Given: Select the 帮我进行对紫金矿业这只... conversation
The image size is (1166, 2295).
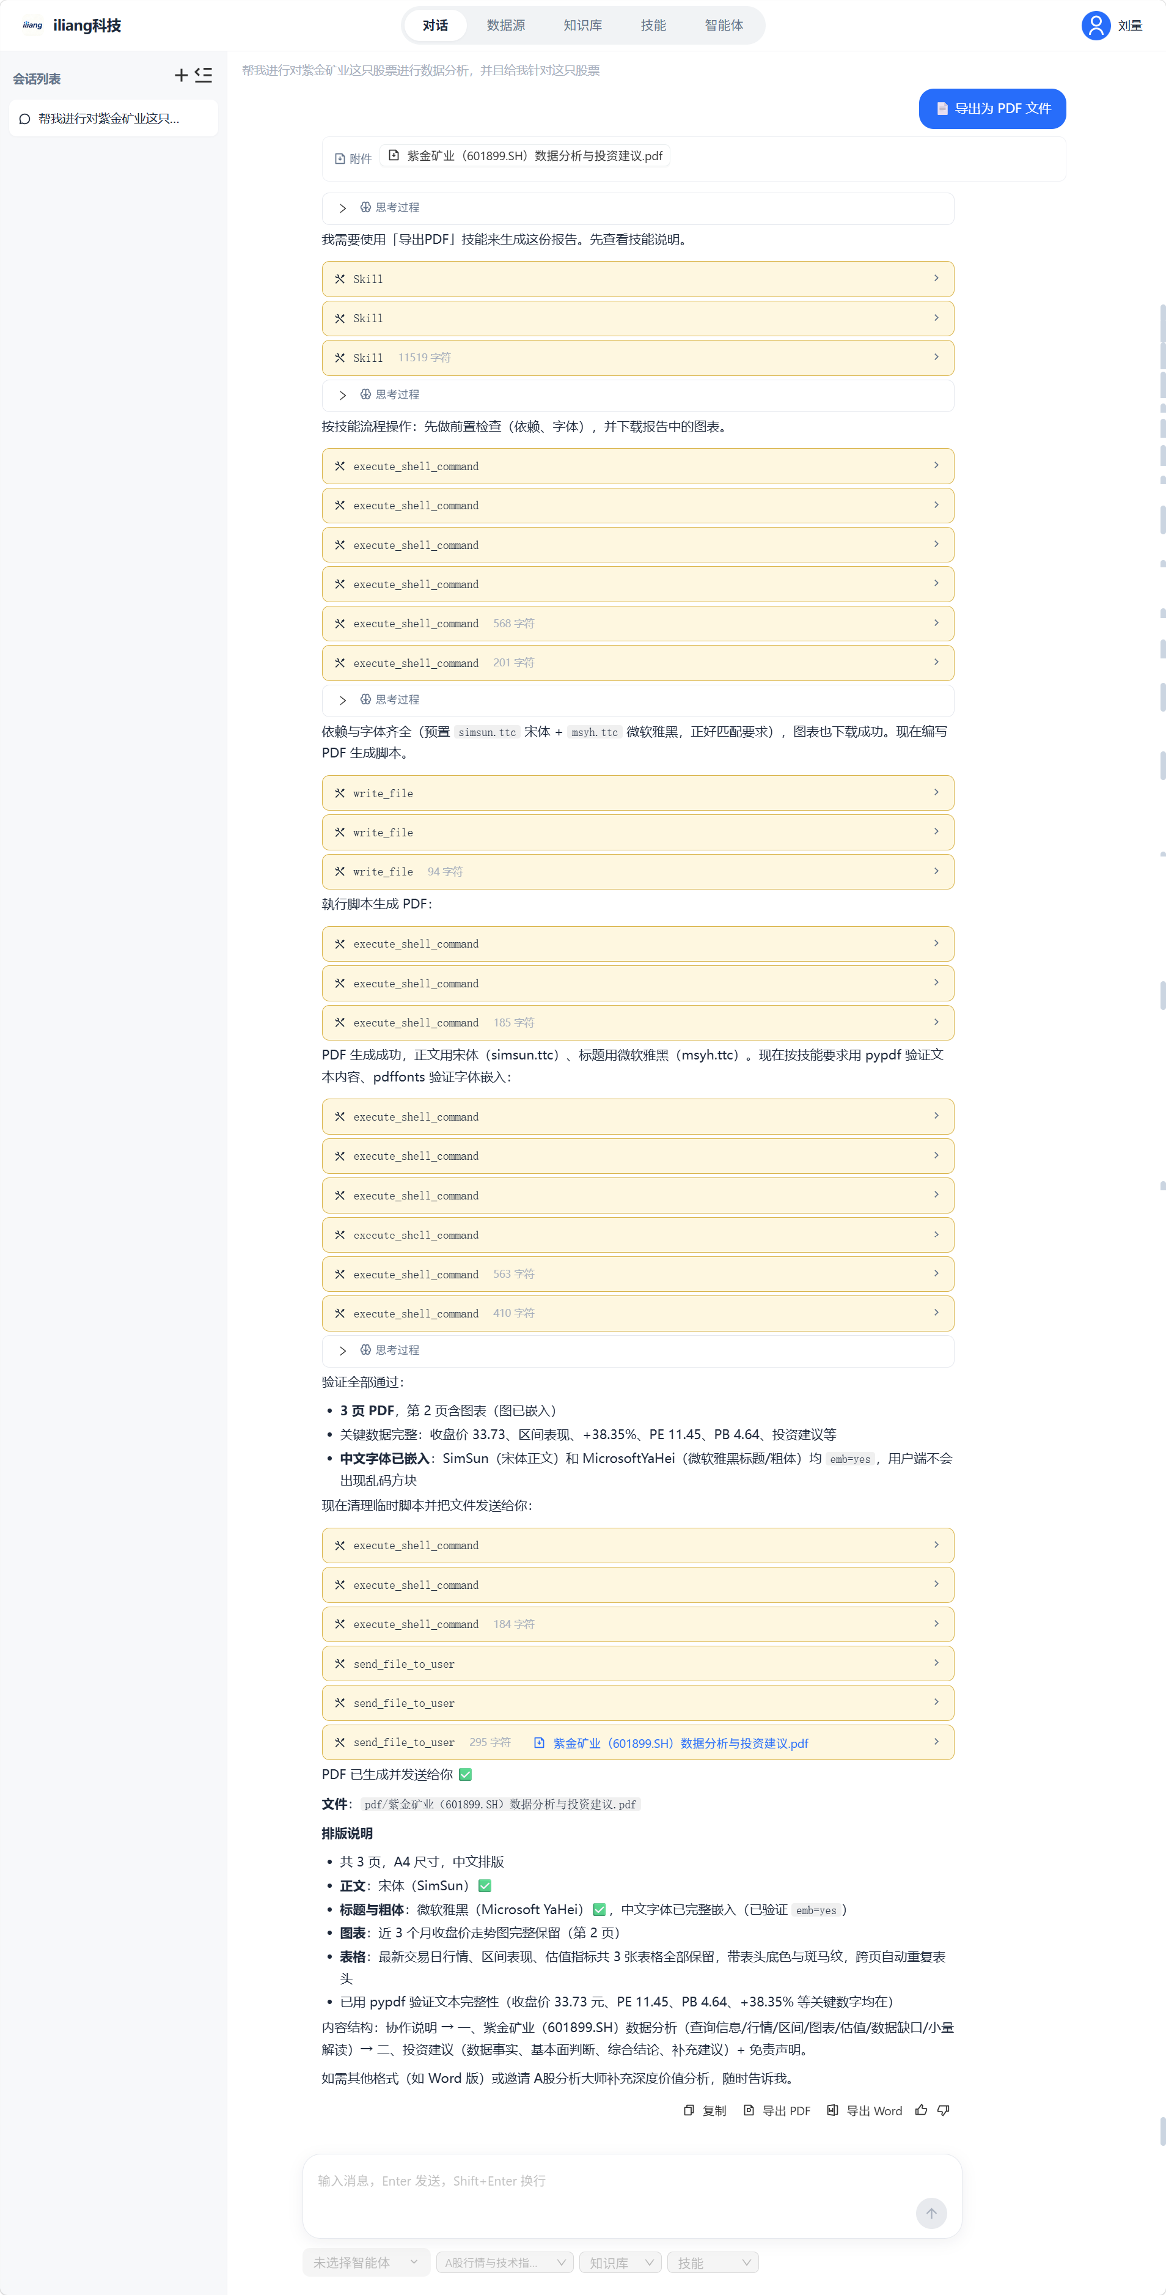Looking at the screenshot, I should pos(113,119).
